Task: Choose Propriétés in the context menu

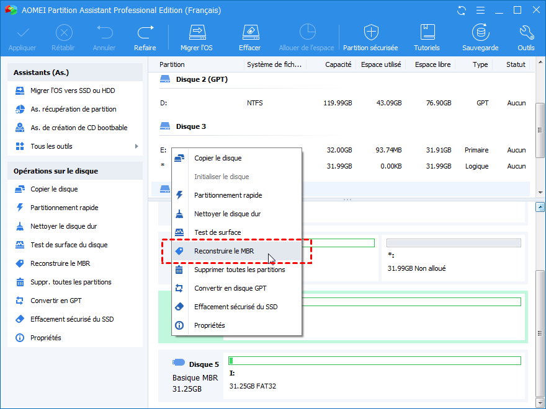Action: [237, 325]
